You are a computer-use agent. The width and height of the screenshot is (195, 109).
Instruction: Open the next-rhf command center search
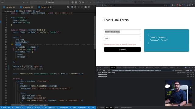coord(49,2)
